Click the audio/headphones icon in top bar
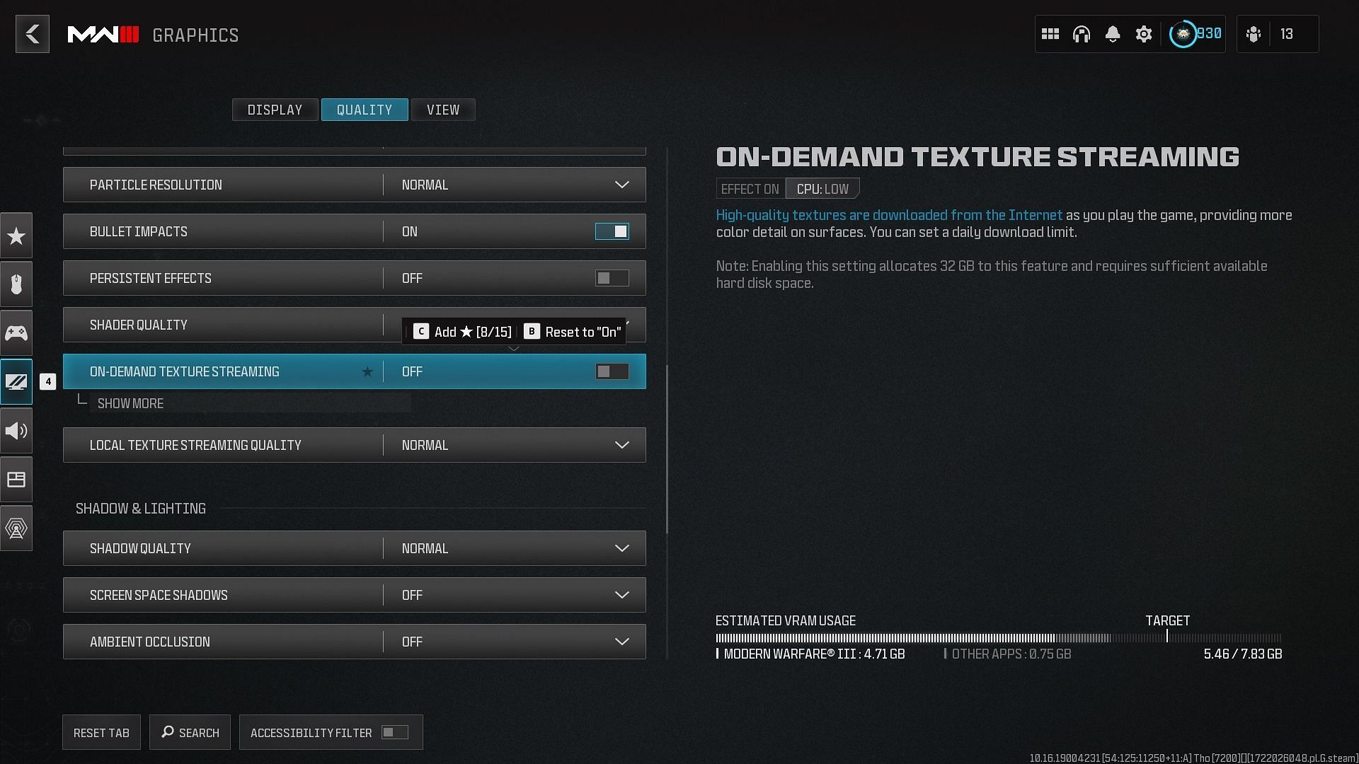 (1081, 35)
